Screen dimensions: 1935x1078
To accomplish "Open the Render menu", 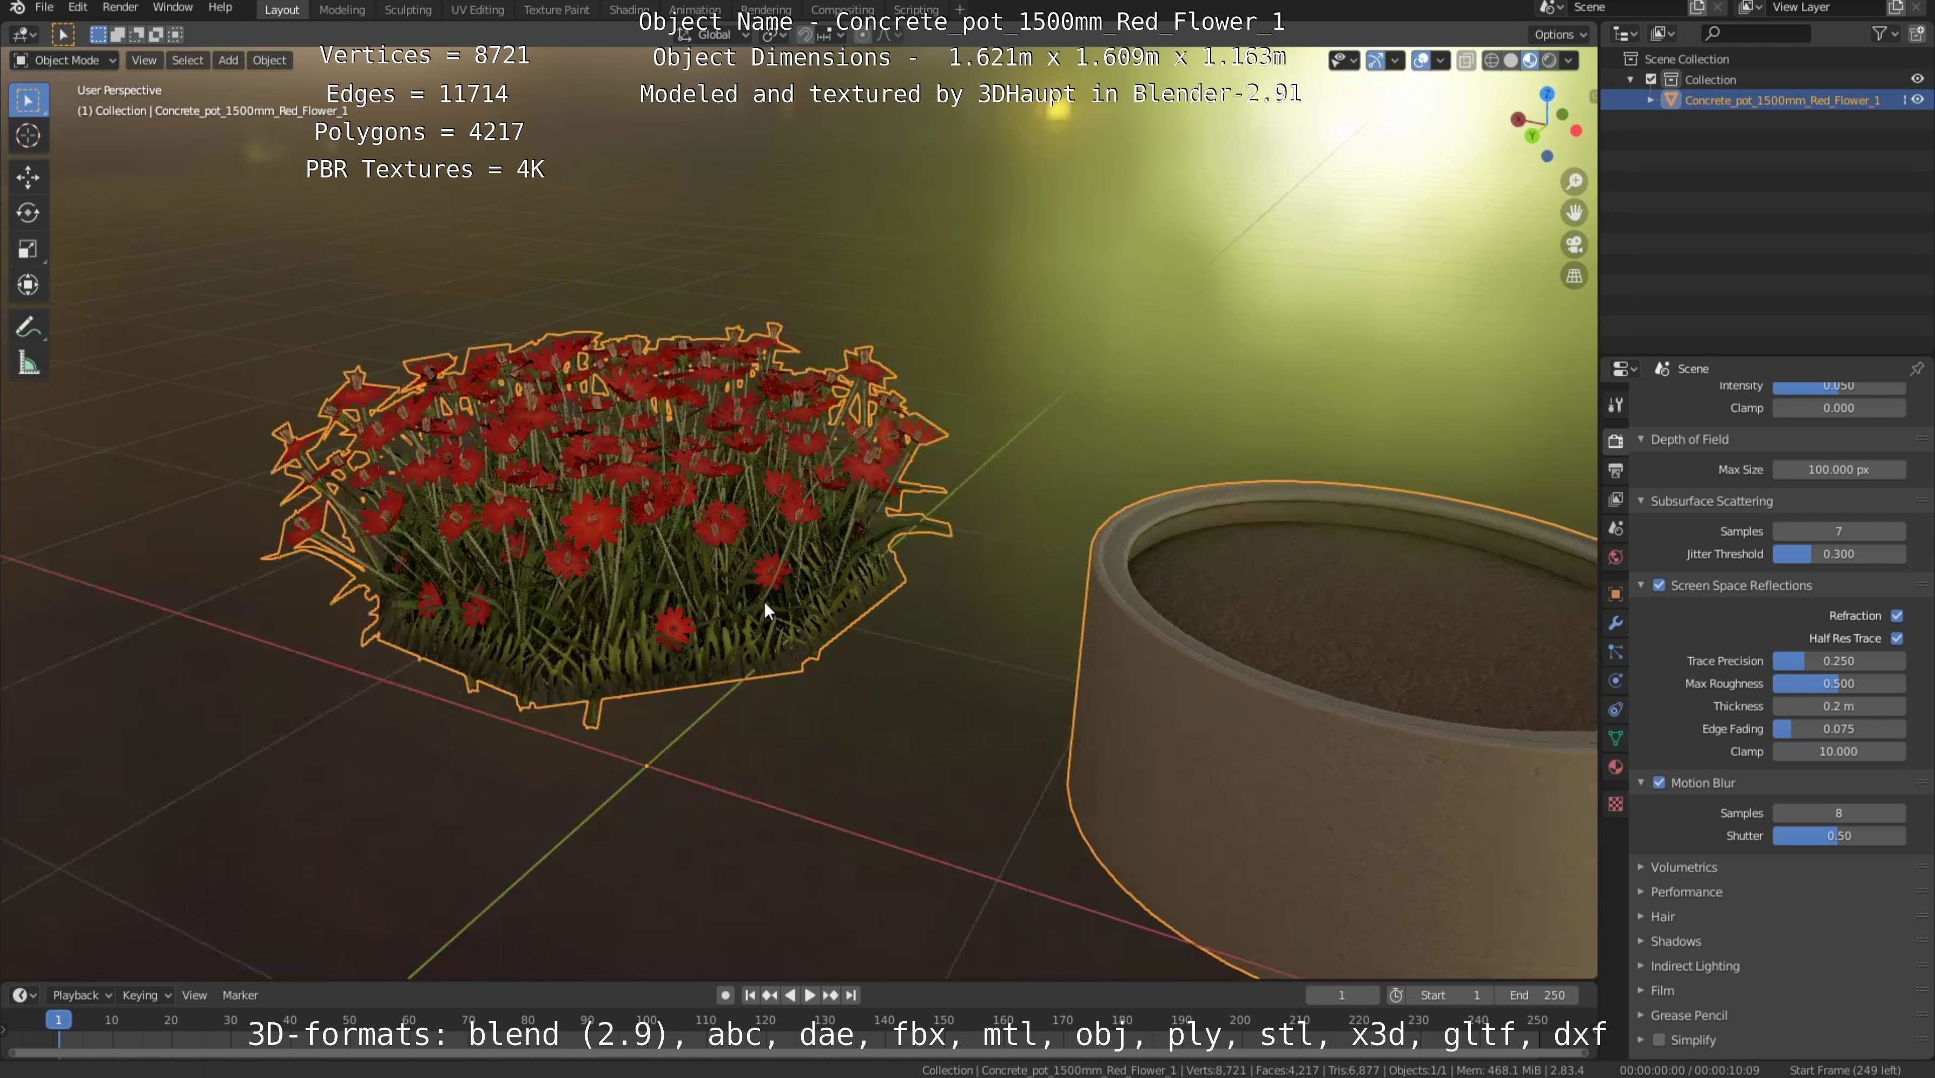I will (120, 8).
